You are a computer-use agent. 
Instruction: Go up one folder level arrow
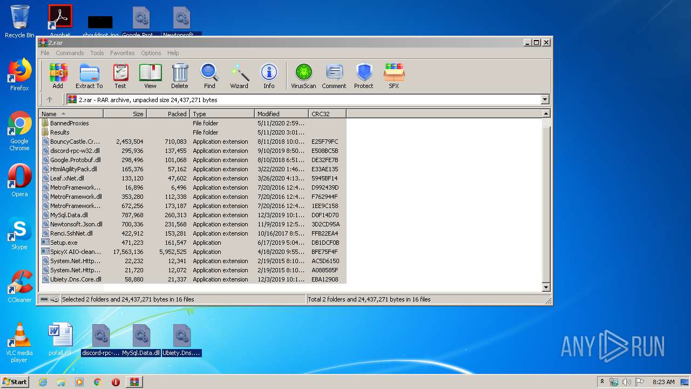(50, 99)
